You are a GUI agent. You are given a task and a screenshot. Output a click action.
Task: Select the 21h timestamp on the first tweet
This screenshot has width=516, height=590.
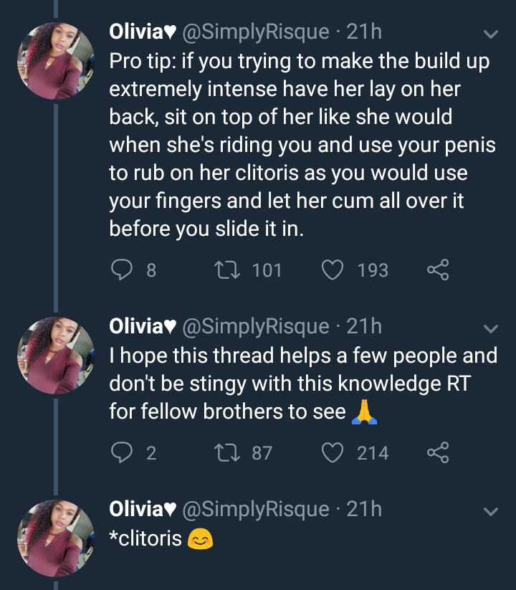[364, 32]
